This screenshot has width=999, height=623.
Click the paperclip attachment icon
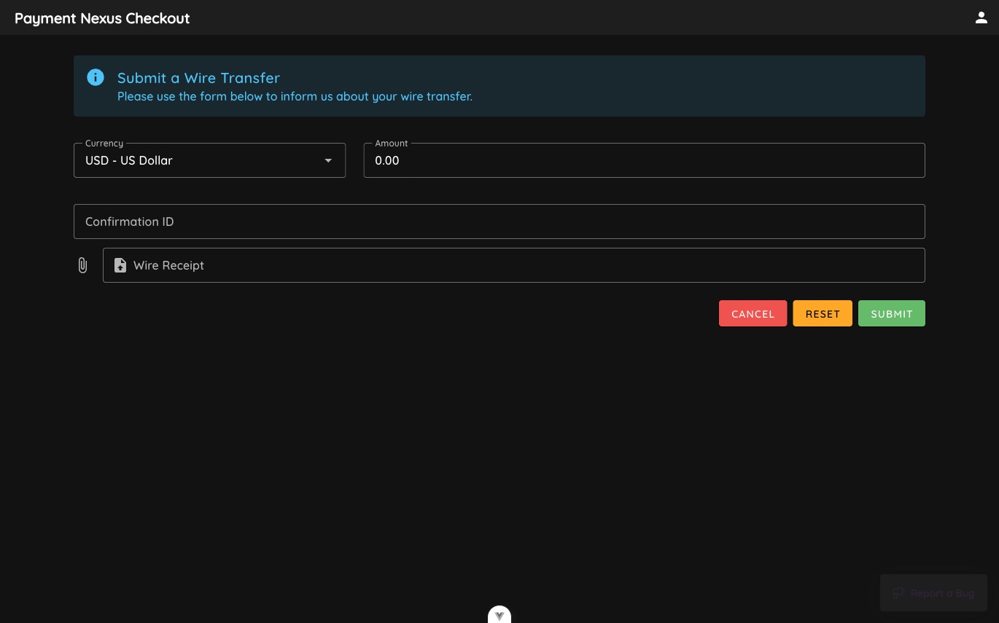click(x=82, y=265)
